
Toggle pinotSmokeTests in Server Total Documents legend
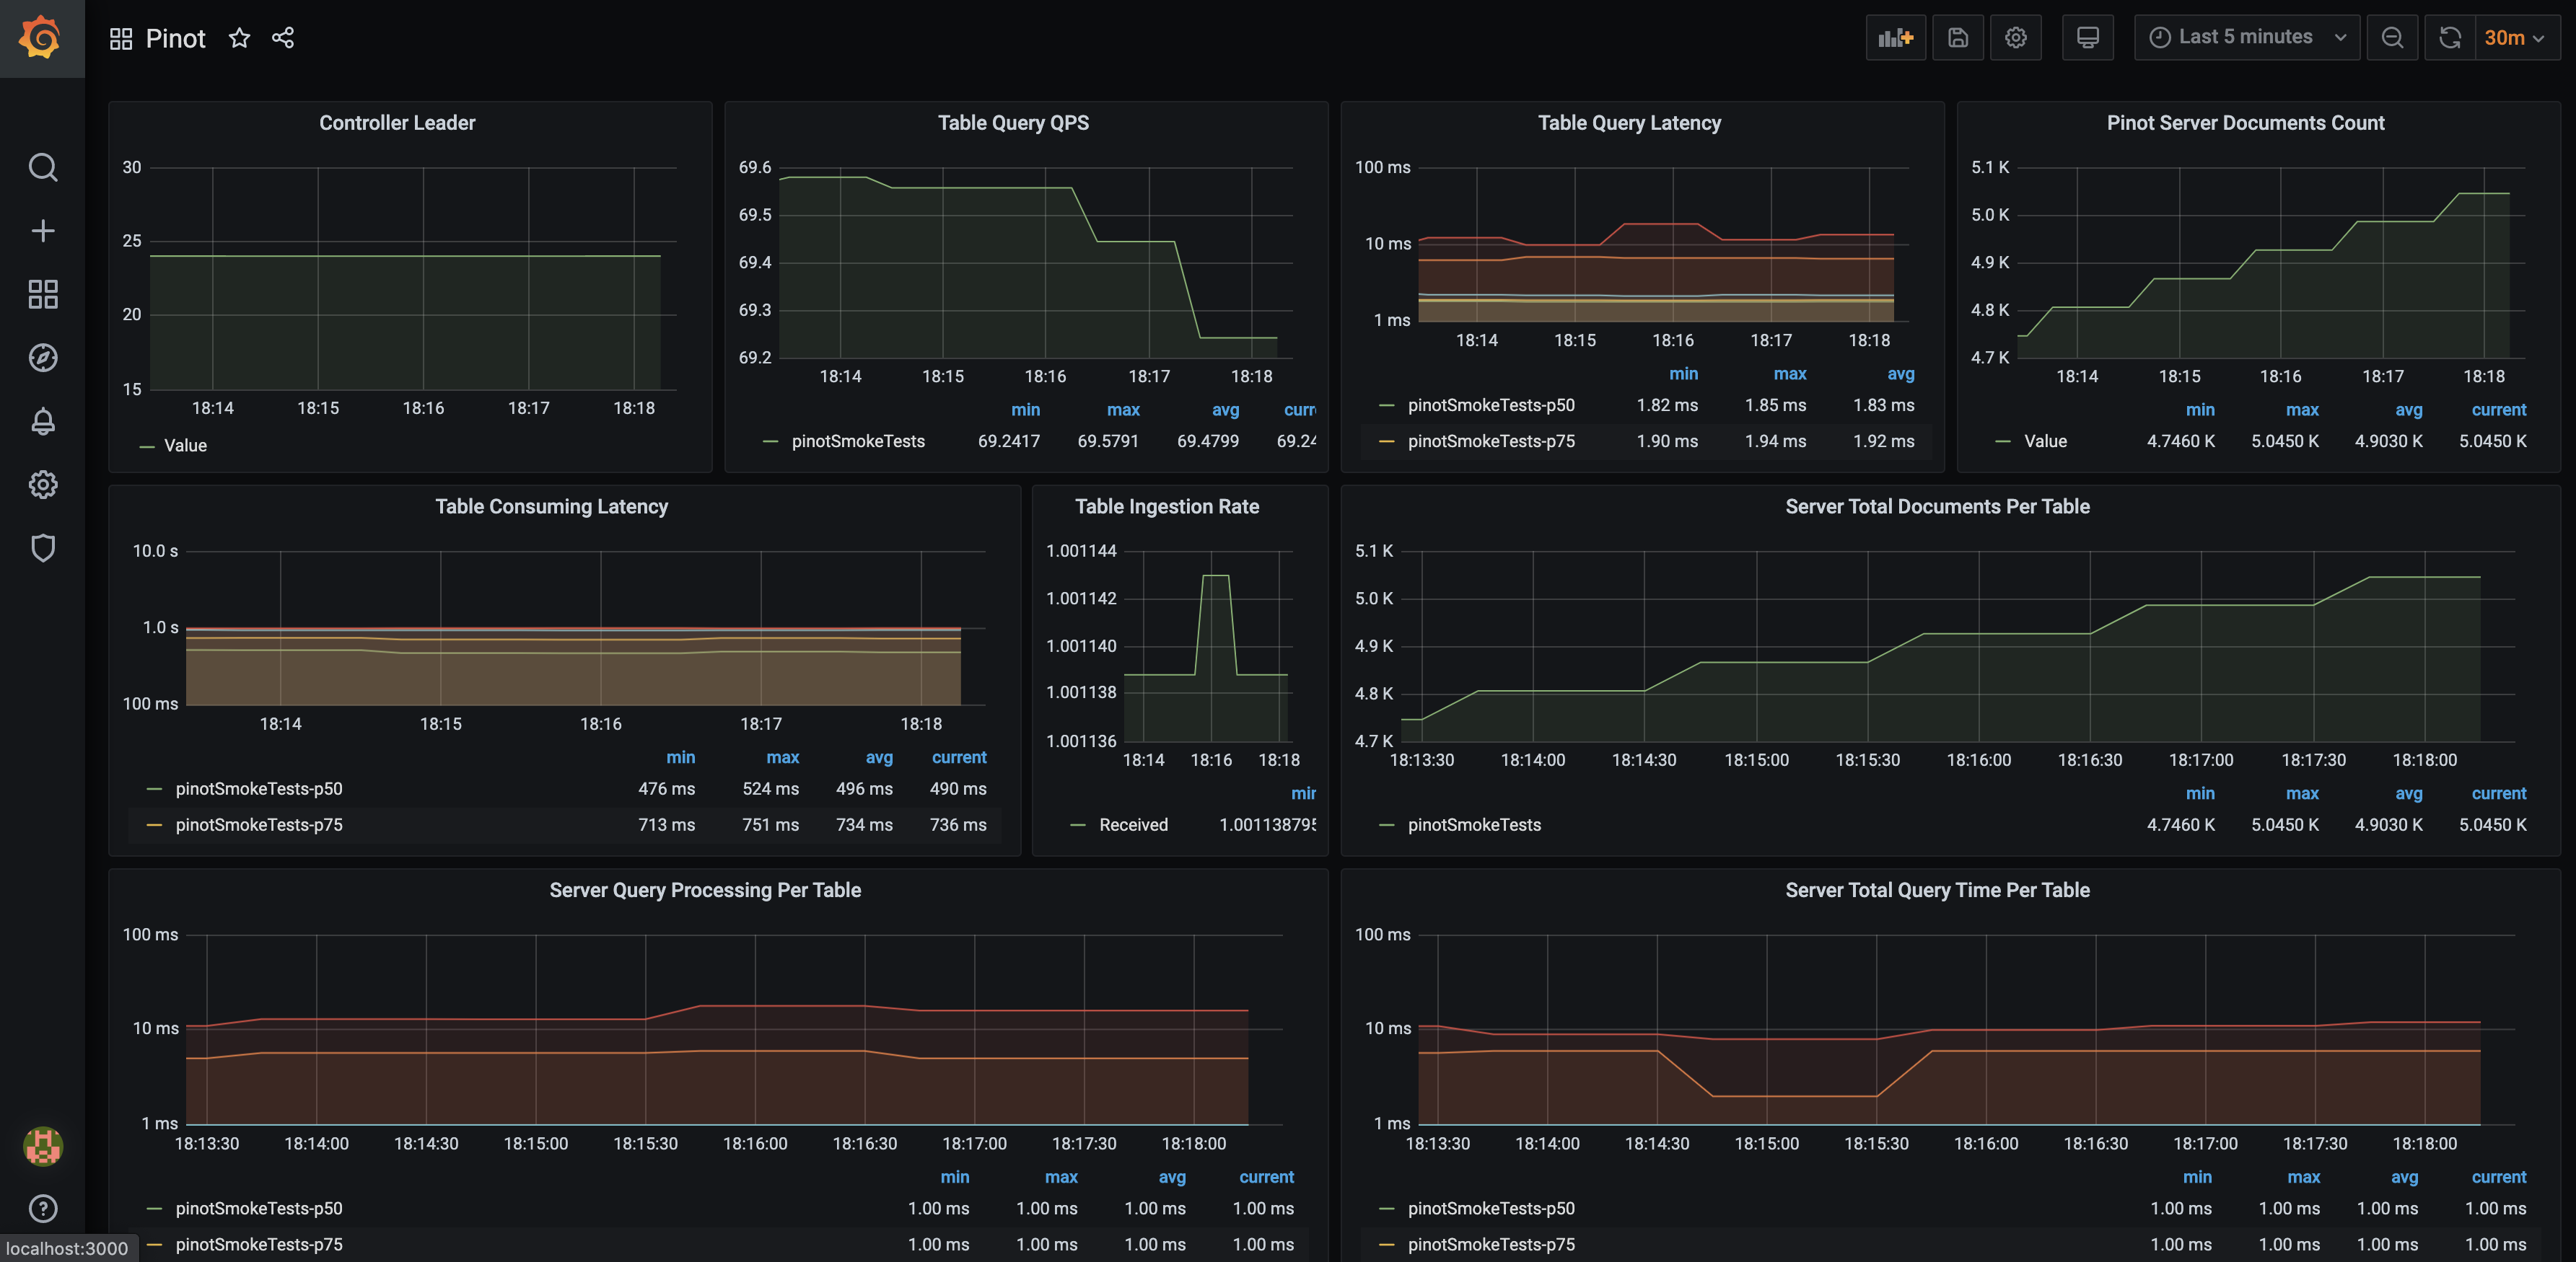coord(1474,825)
